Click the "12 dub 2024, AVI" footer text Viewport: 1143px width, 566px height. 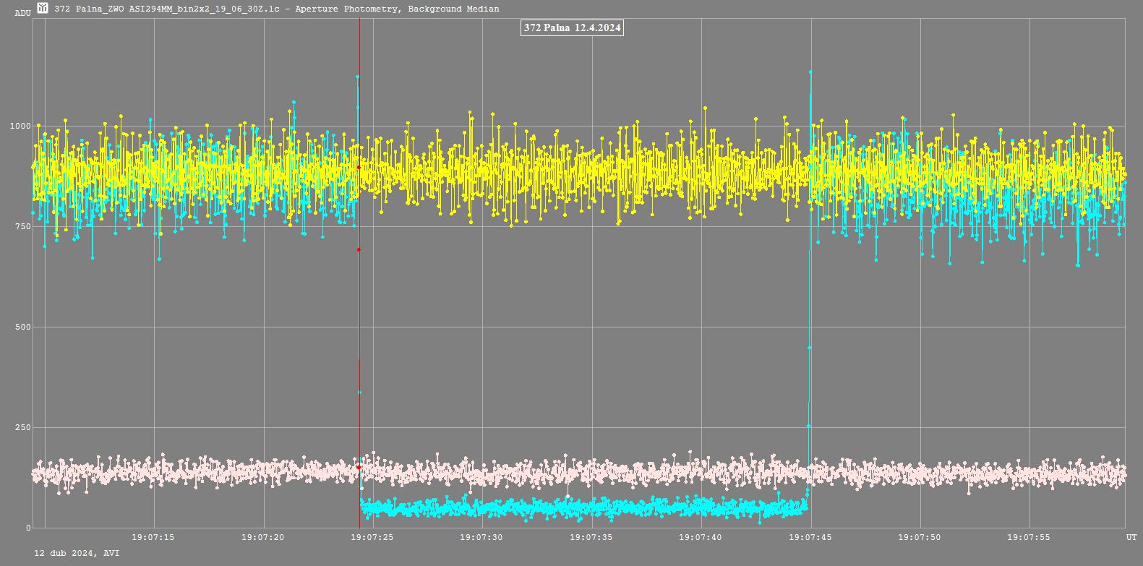pyautogui.click(x=77, y=553)
